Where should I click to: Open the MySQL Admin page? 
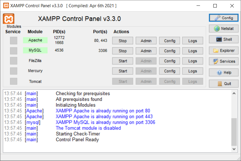point(146,51)
